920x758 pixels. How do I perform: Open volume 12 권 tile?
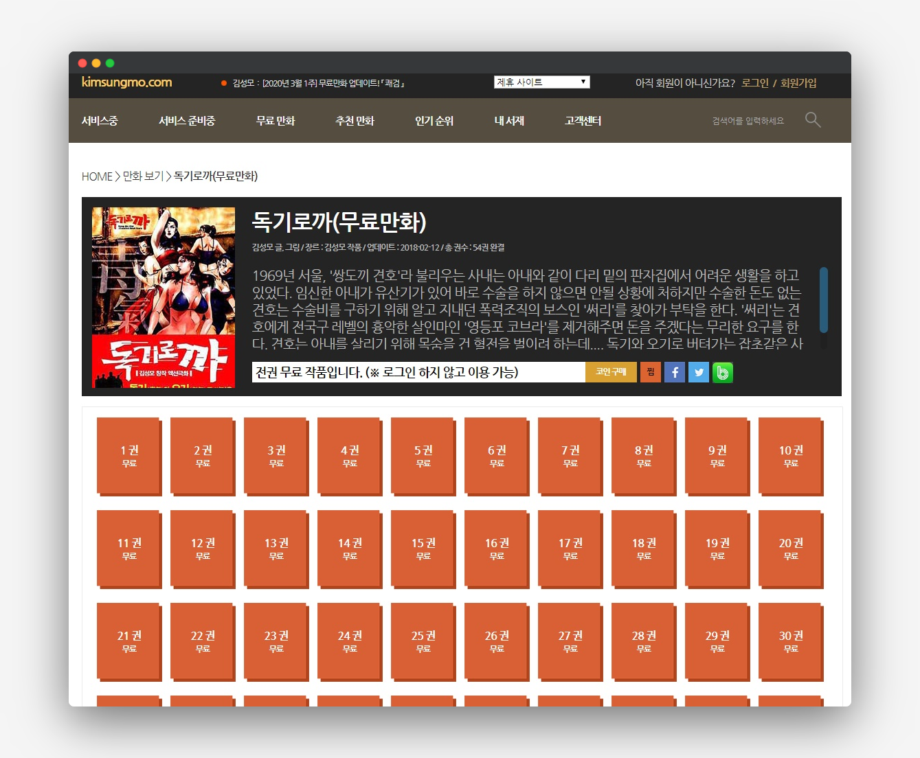203,549
